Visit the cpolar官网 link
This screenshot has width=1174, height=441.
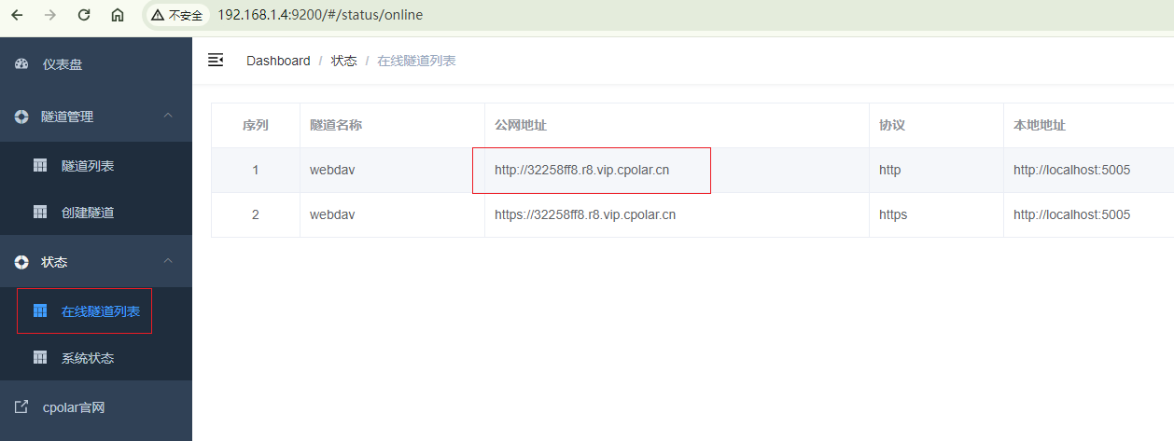pyautogui.click(x=74, y=407)
